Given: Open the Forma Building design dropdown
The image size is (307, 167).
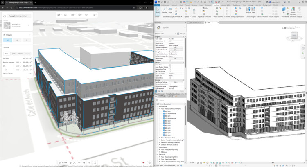Looking at the screenshot, I should [19, 16].
